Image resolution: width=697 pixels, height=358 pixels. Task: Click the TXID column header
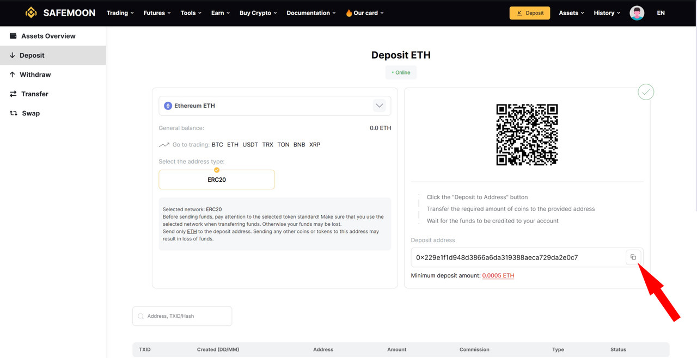coord(144,349)
